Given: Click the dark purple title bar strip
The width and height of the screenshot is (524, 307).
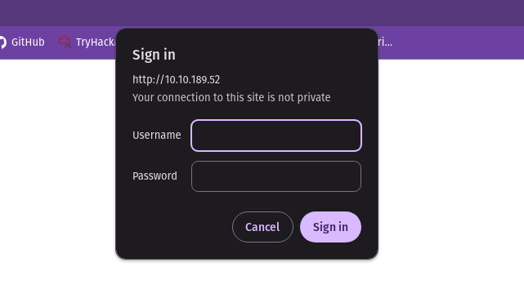Looking at the screenshot, I should click(262, 13).
